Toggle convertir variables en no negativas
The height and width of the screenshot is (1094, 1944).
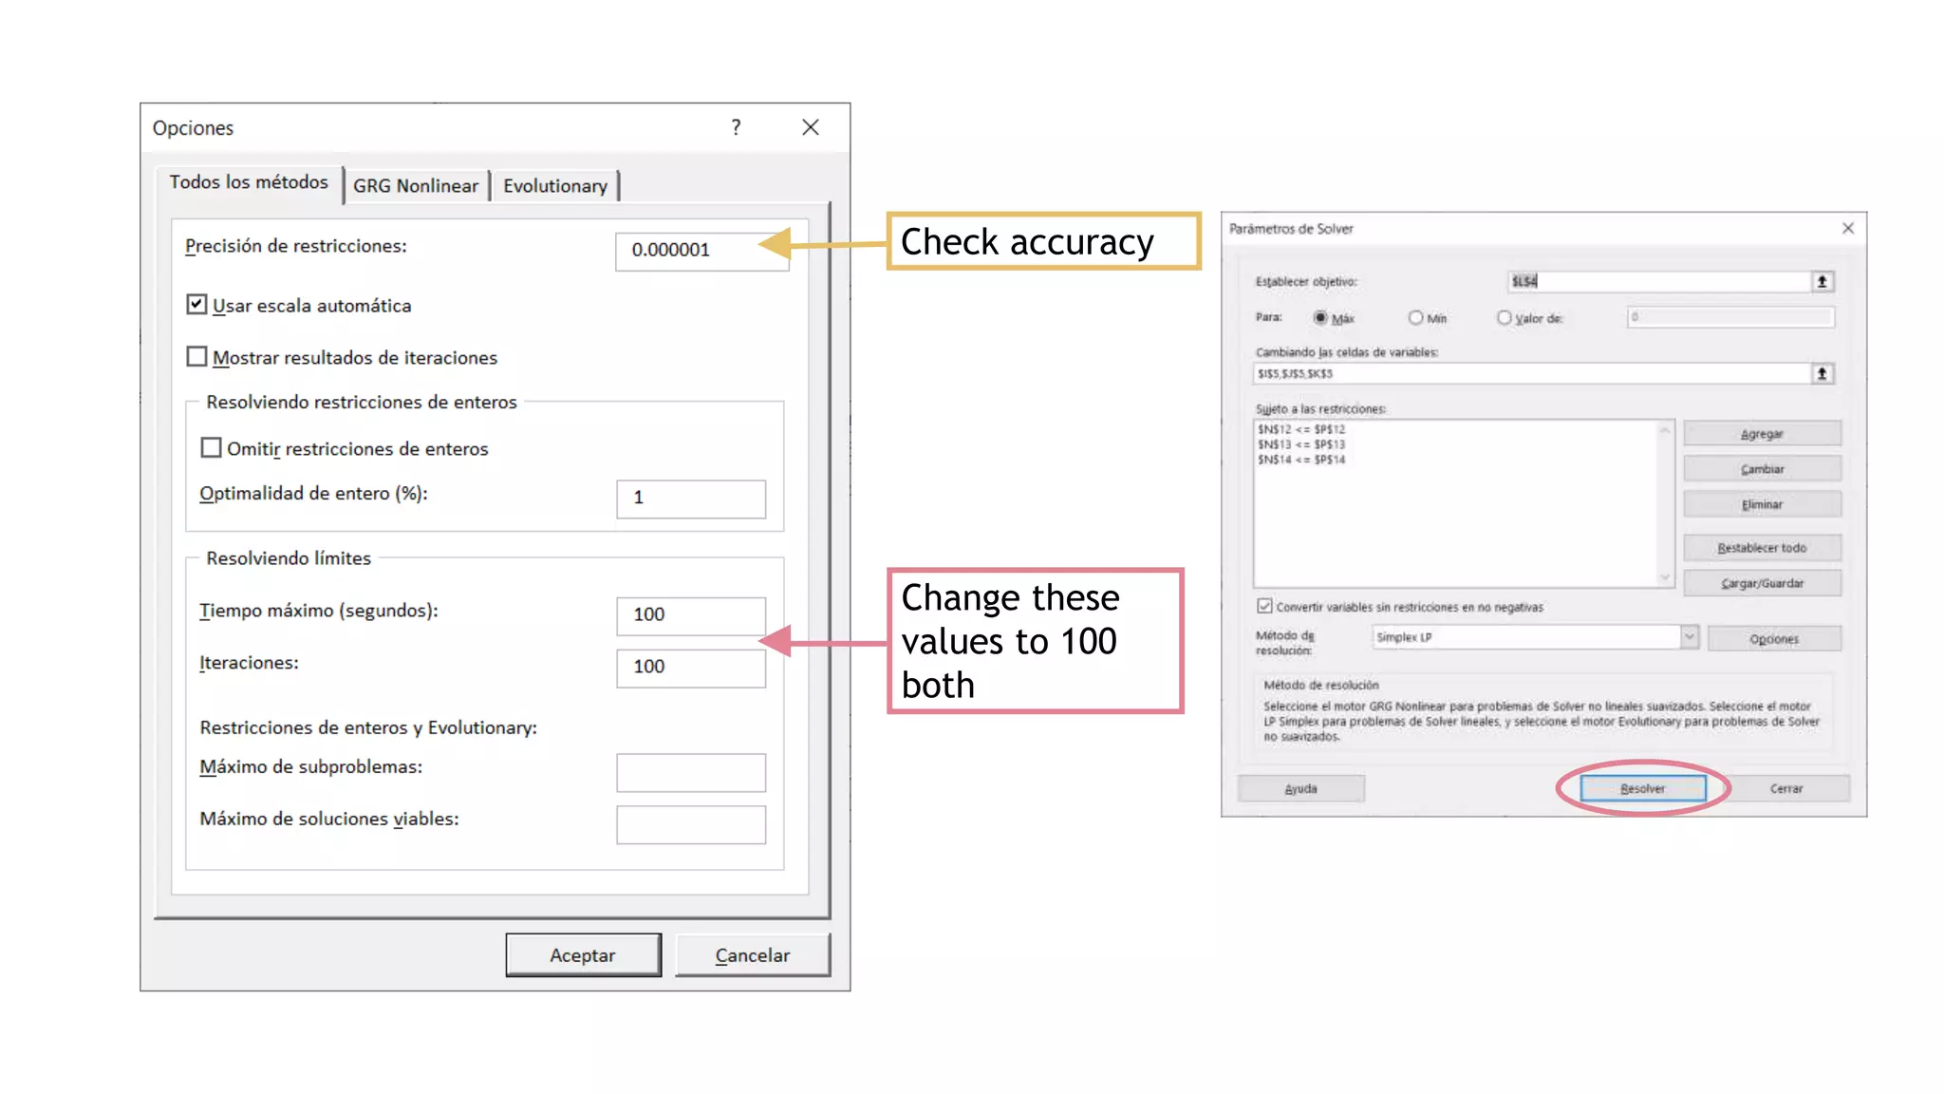(x=1264, y=606)
